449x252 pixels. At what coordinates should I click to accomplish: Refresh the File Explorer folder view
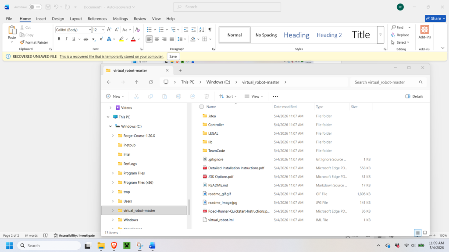pos(151,82)
